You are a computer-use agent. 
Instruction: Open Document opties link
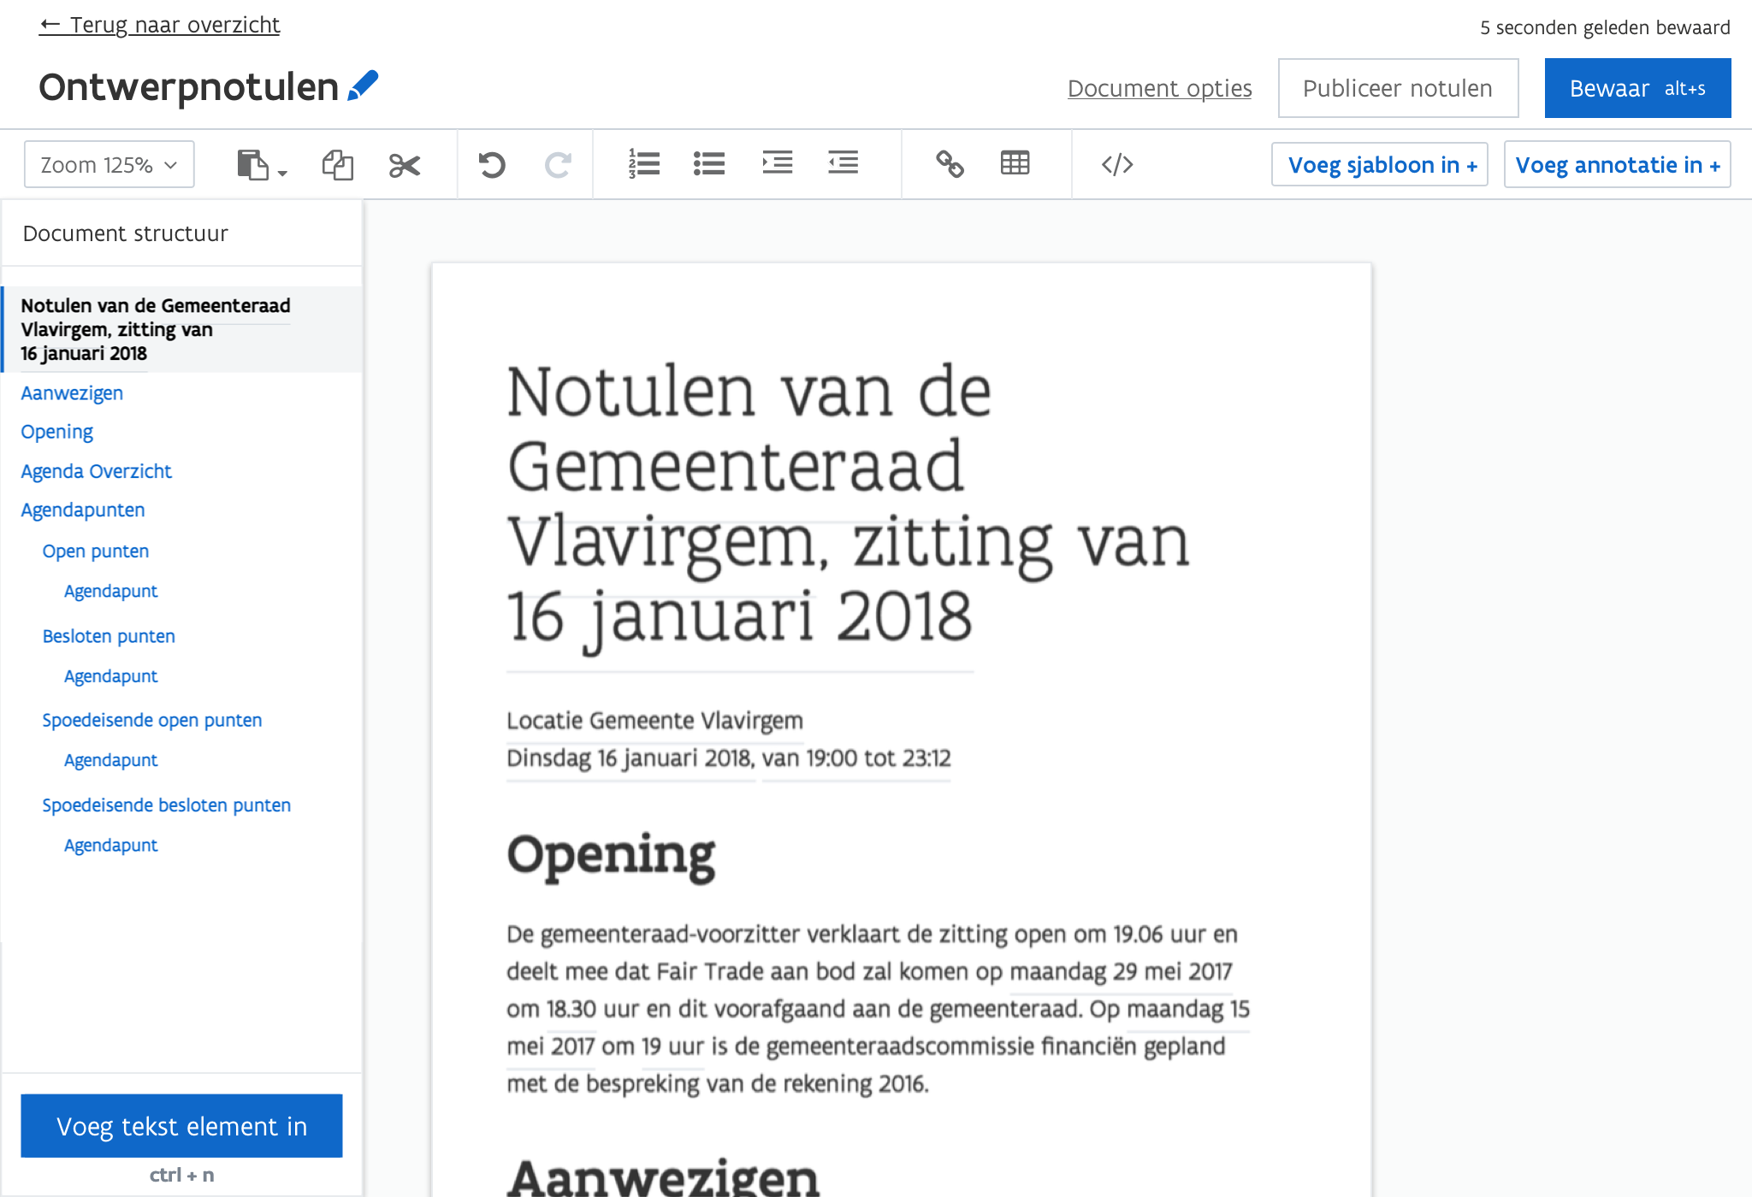1159,88
